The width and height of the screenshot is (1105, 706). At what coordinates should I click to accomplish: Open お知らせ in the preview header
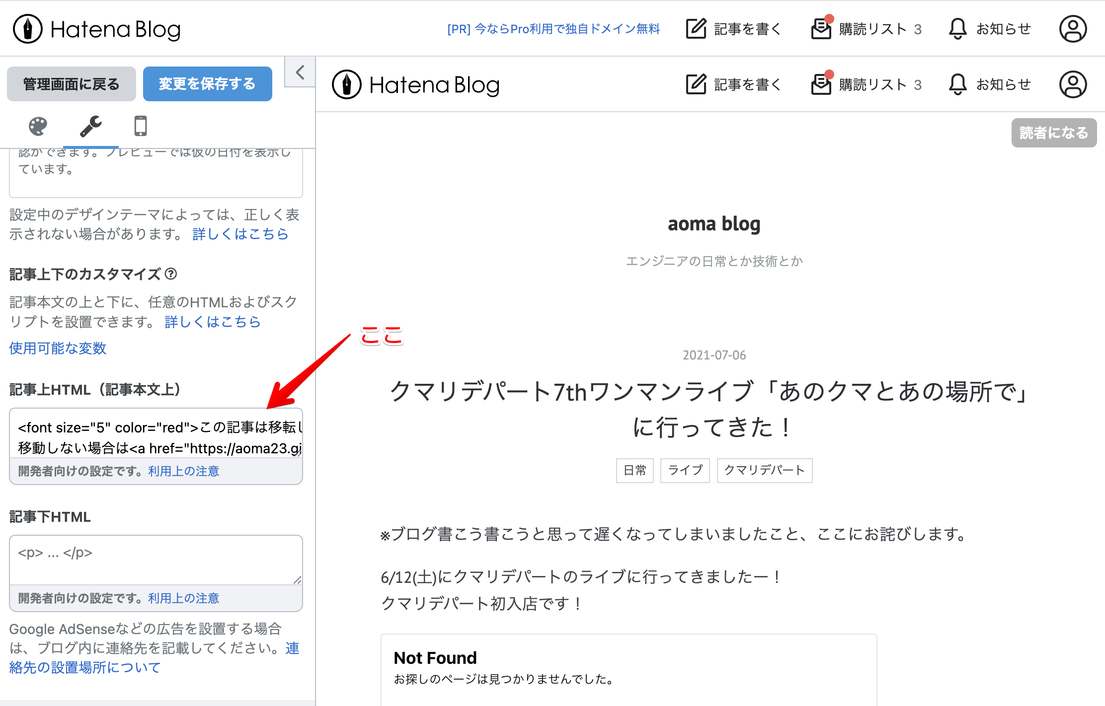(1004, 84)
